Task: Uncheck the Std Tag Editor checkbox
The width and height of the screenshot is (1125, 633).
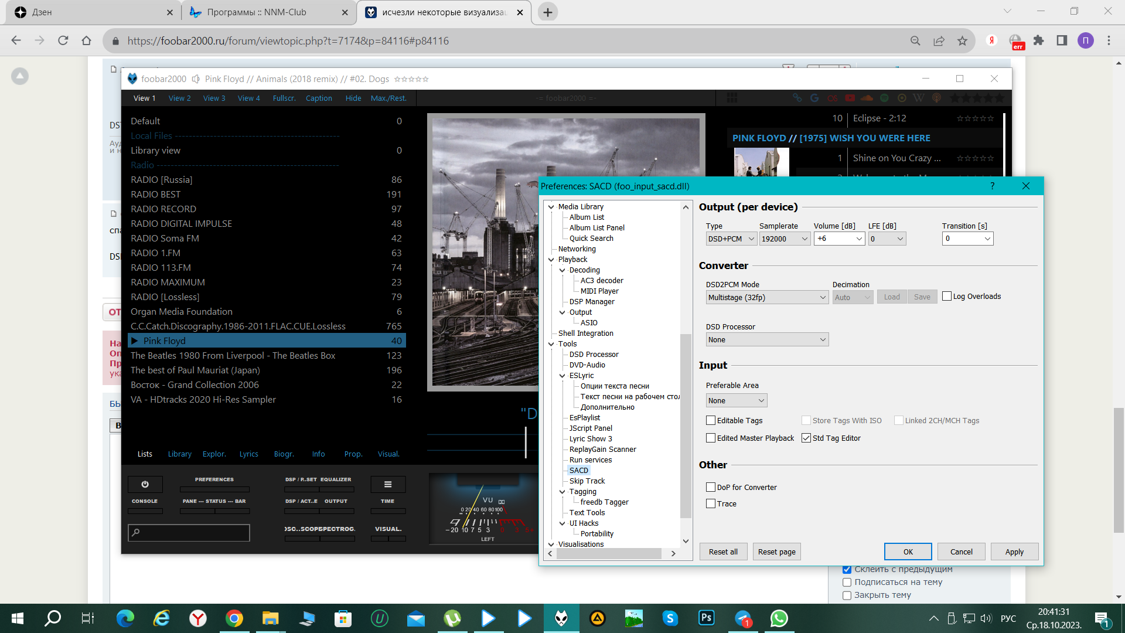Action: (x=806, y=438)
